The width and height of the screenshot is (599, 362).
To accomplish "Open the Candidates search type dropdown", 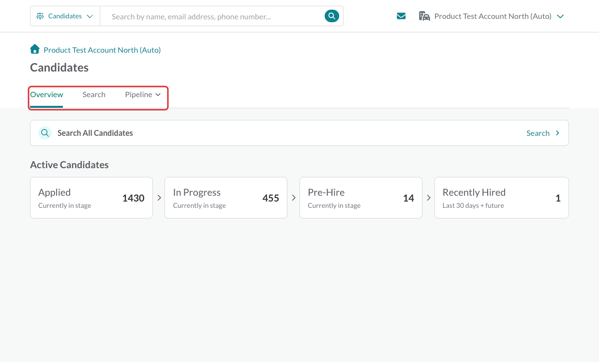I will coord(65,16).
